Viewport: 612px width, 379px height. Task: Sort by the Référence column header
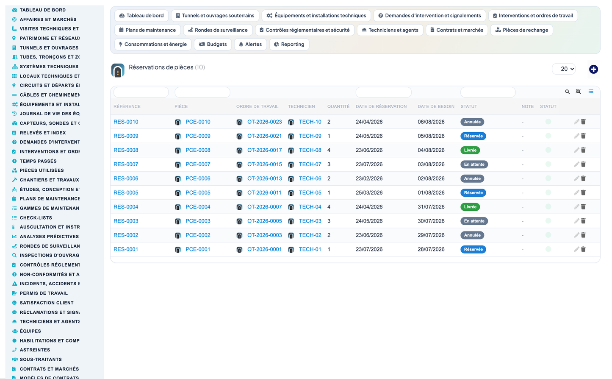[127, 106]
